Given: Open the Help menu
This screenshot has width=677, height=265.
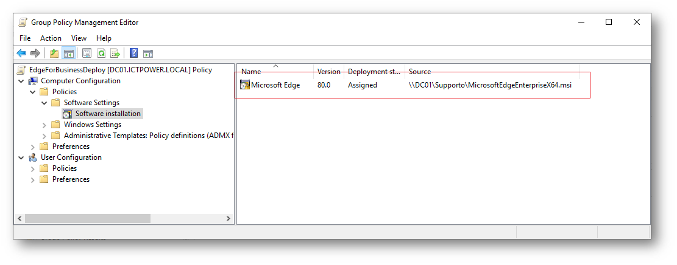Looking at the screenshot, I should 104,38.
